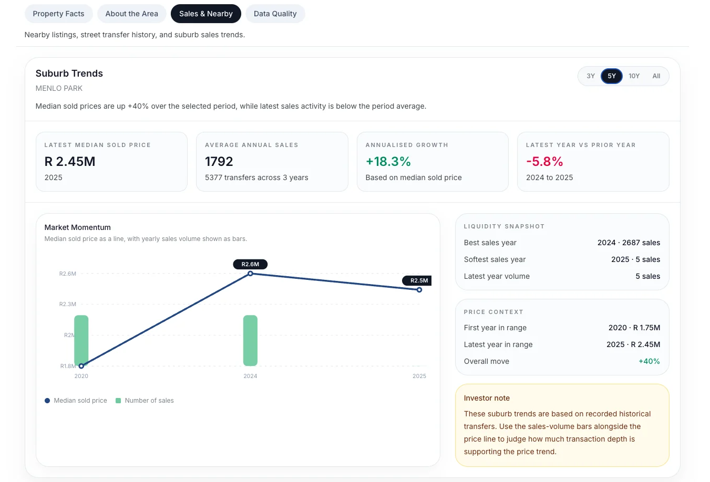Click the R2.3M y-axis label
The image size is (710, 482).
(x=68, y=304)
